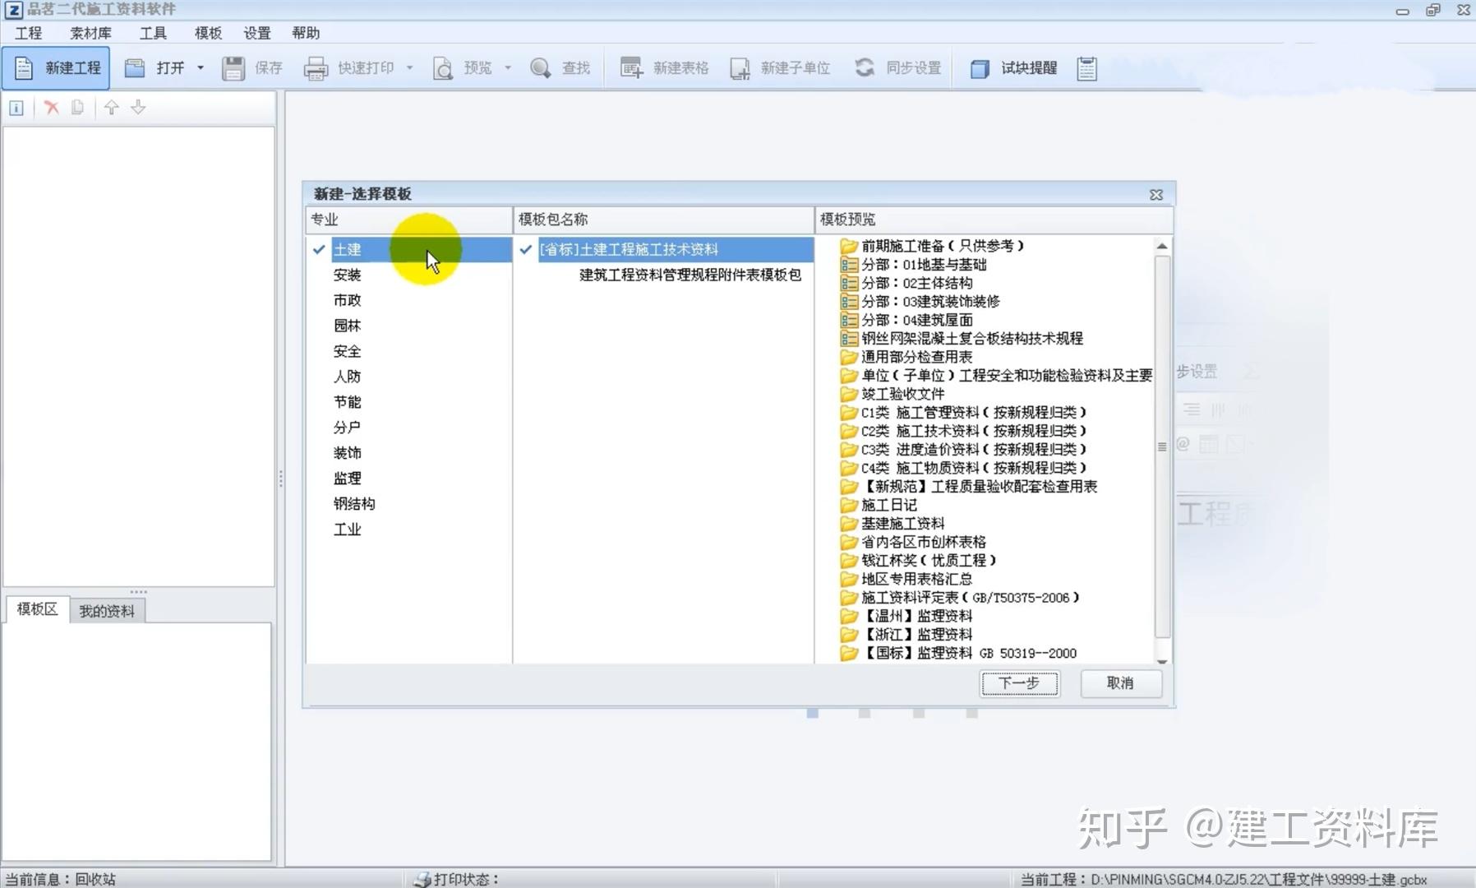Image resolution: width=1476 pixels, height=888 pixels.
Task: Open the 帮助 menu
Action: 306,33
